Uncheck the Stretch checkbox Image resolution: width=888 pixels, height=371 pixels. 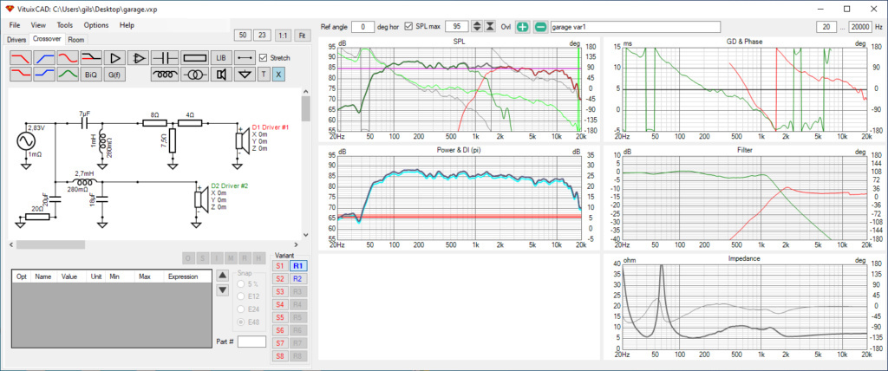pos(264,58)
